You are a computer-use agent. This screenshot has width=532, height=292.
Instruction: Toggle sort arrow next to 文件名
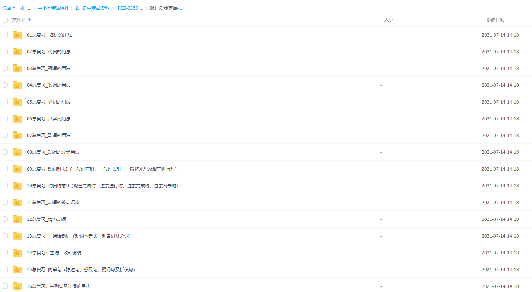click(29, 20)
